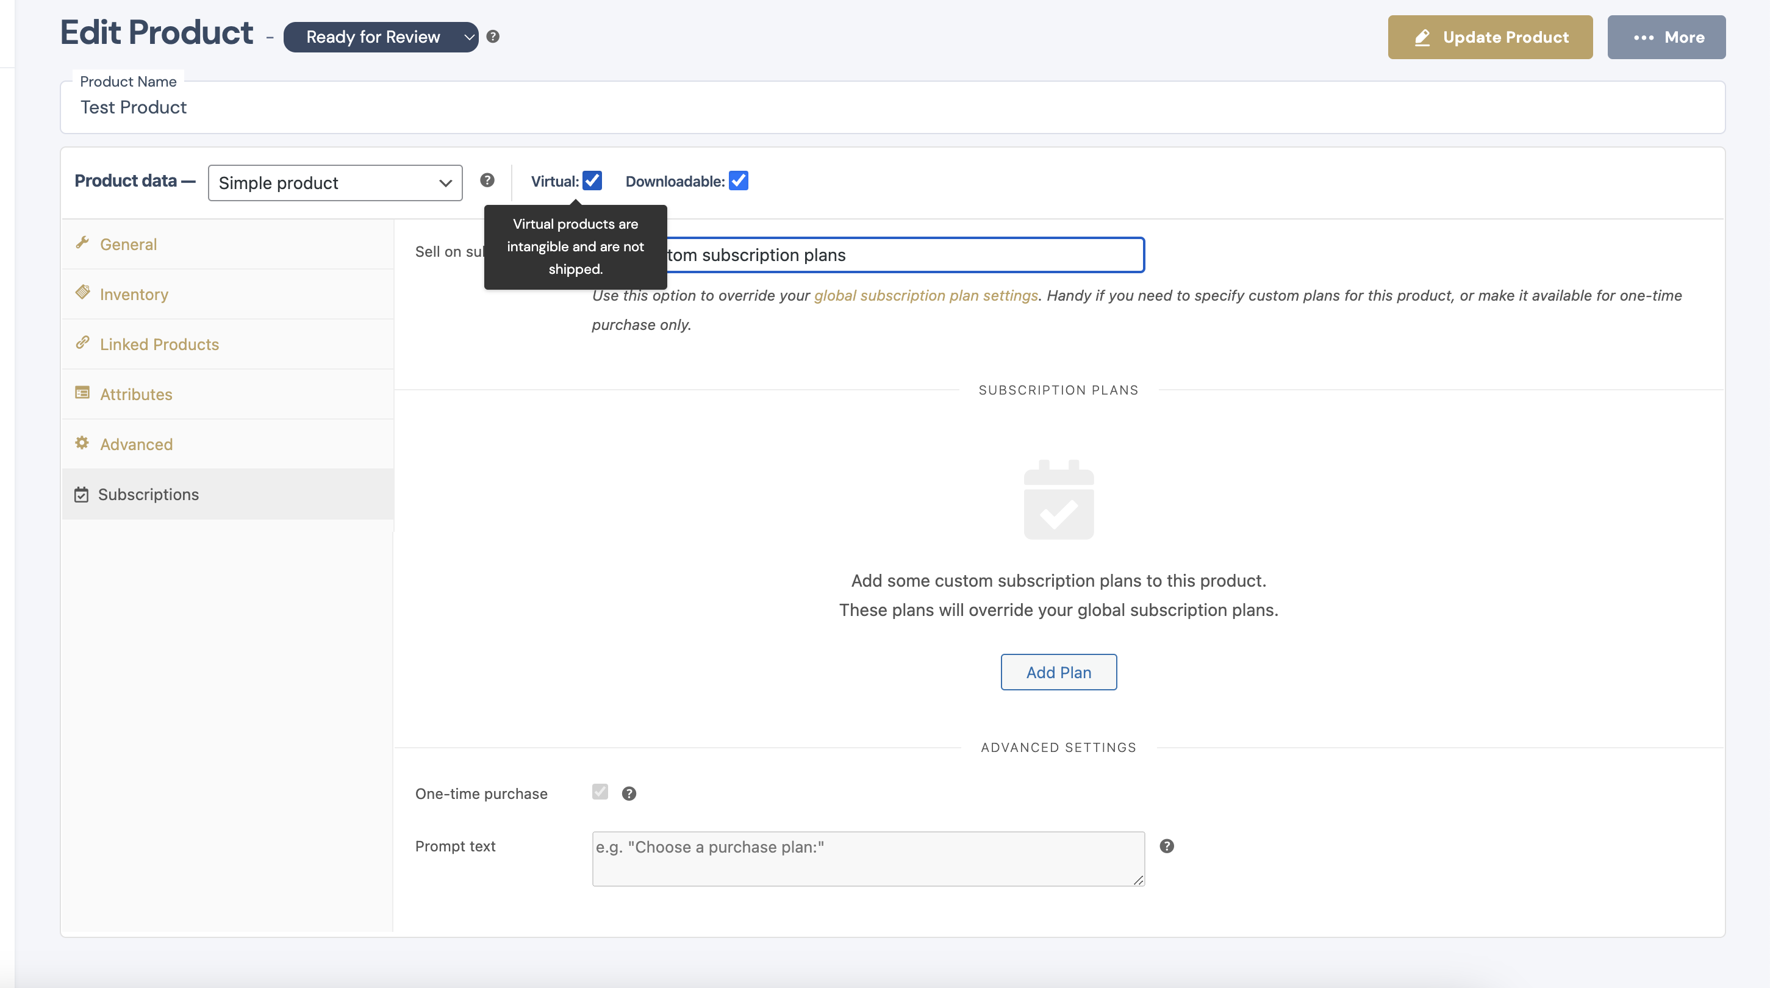Click the Virtual products tooltip text
Image resolution: width=1770 pixels, height=988 pixels.
click(575, 246)
